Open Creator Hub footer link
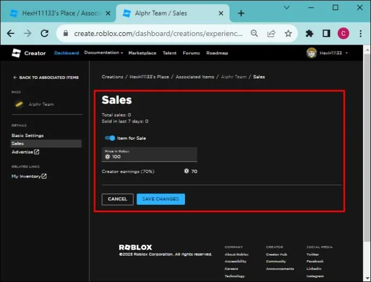 click(x=276, y=255)
